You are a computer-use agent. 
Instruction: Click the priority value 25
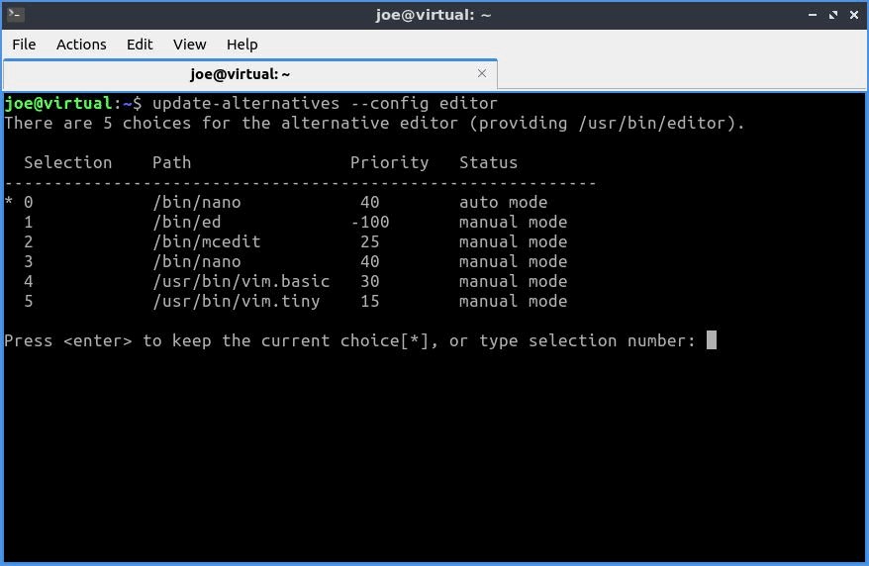(370, 242)
